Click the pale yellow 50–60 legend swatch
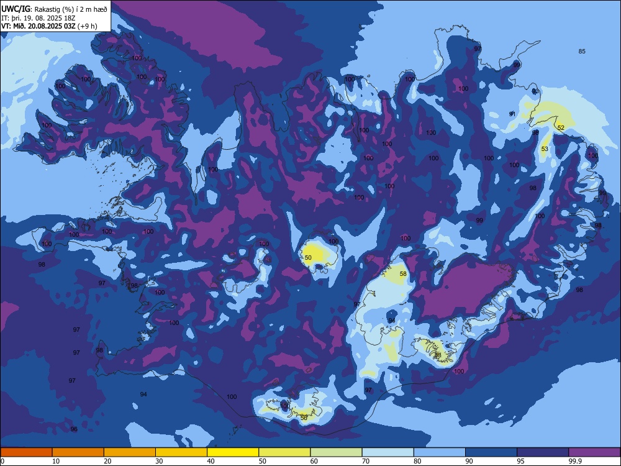 pyautogui.click(x=284, y=452)
